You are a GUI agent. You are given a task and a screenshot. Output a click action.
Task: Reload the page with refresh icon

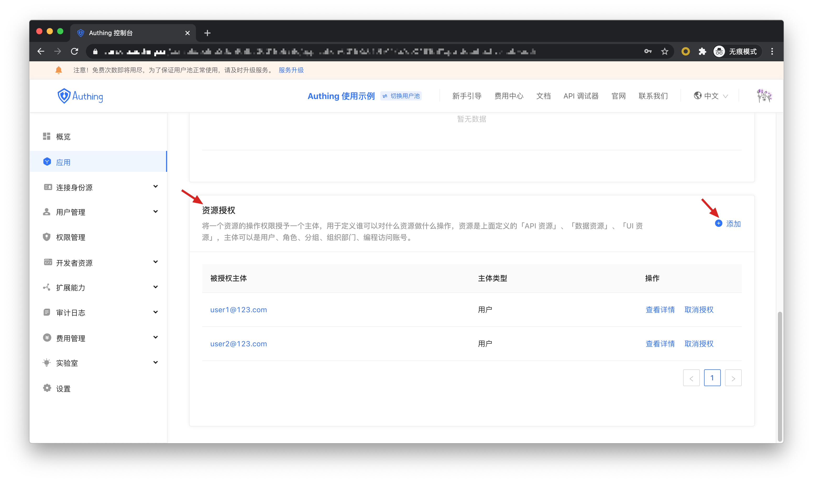pyautogui.click(x=75, y=52)
